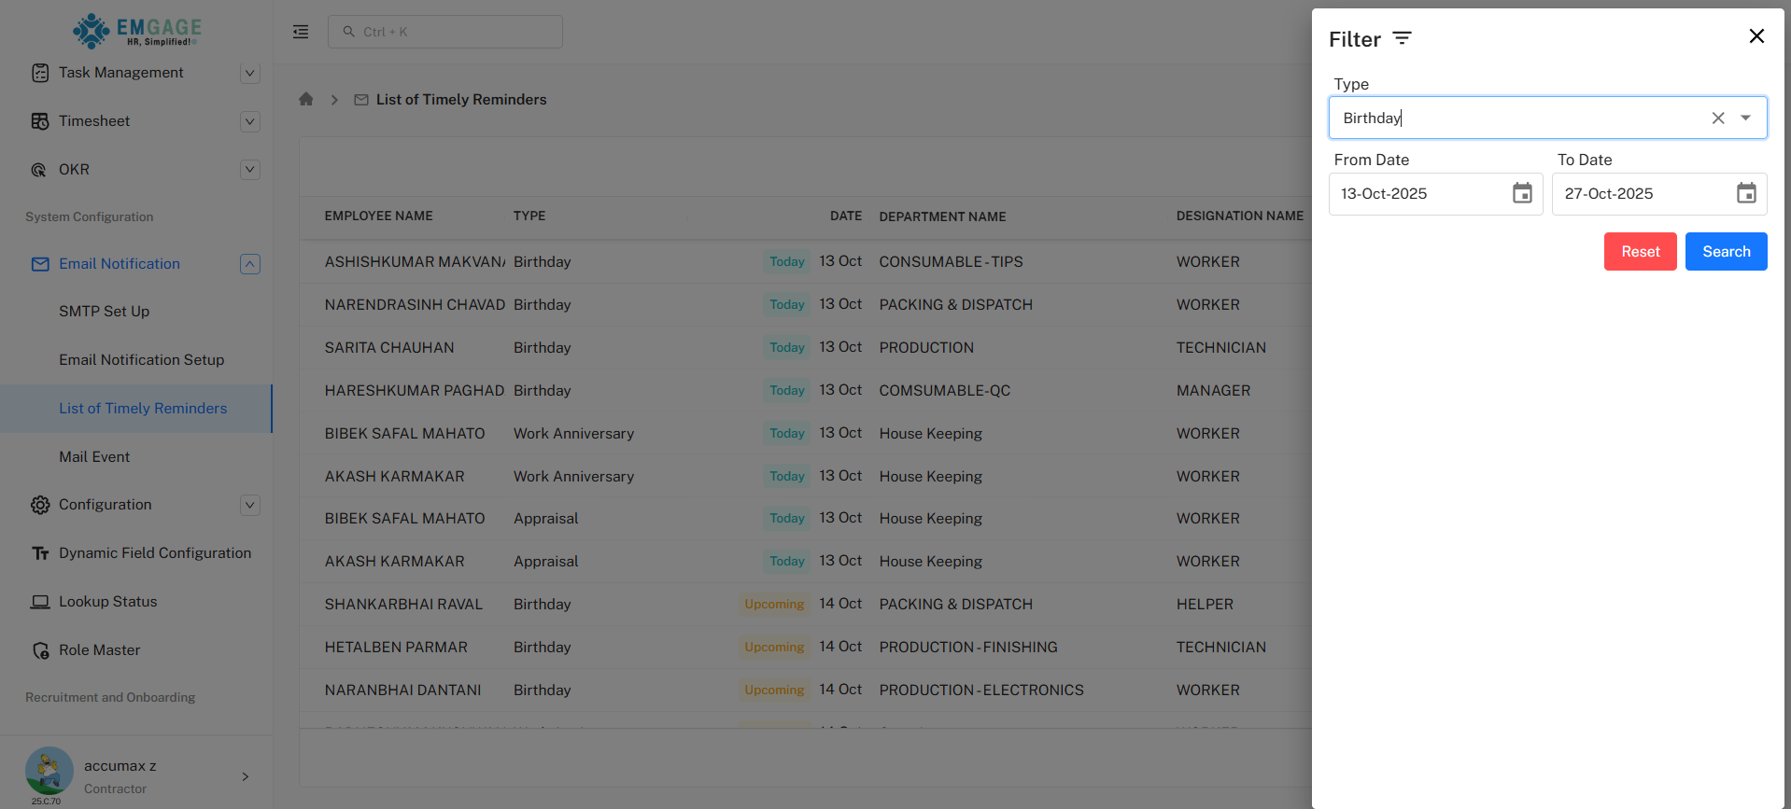Click the Lookup Status laptop icon
This screenshot has height=809, width=1791.
[x=40, y=602]
